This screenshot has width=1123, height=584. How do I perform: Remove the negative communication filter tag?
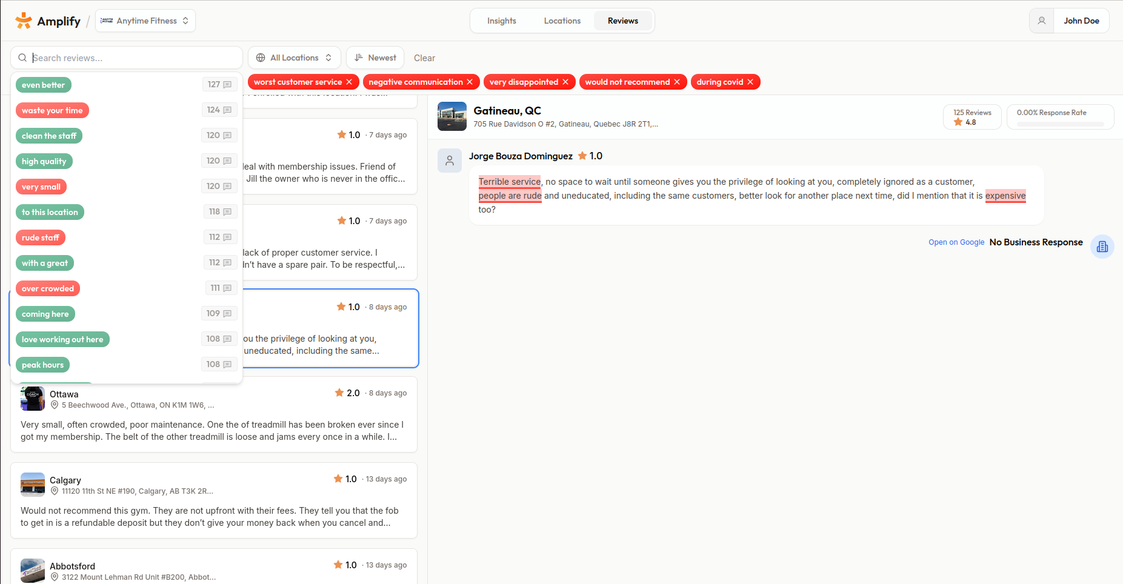[470, 82]
